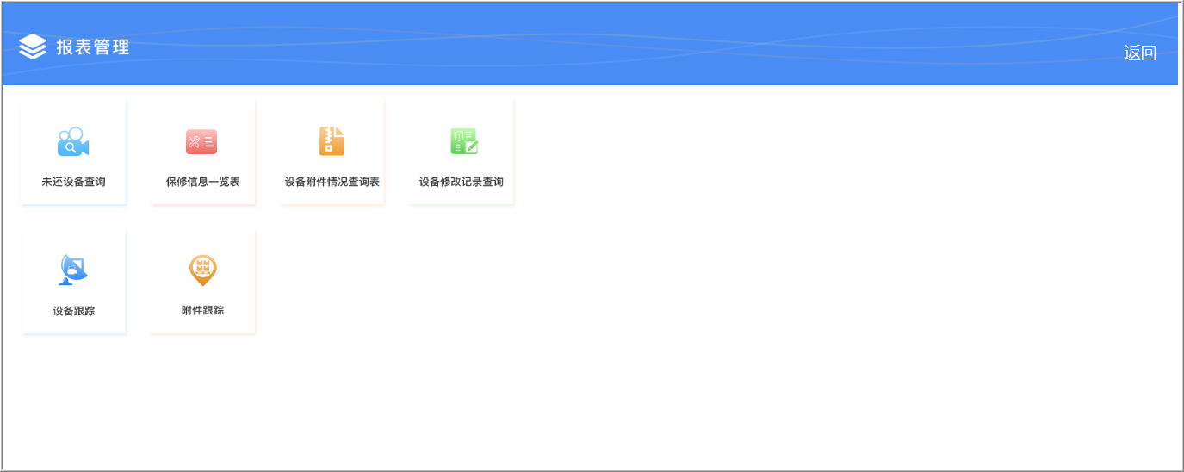The image size is (1184, 472).
Task: Open the 设备附件情况查询表 orange zip-file icon
Action: [332, 141]
